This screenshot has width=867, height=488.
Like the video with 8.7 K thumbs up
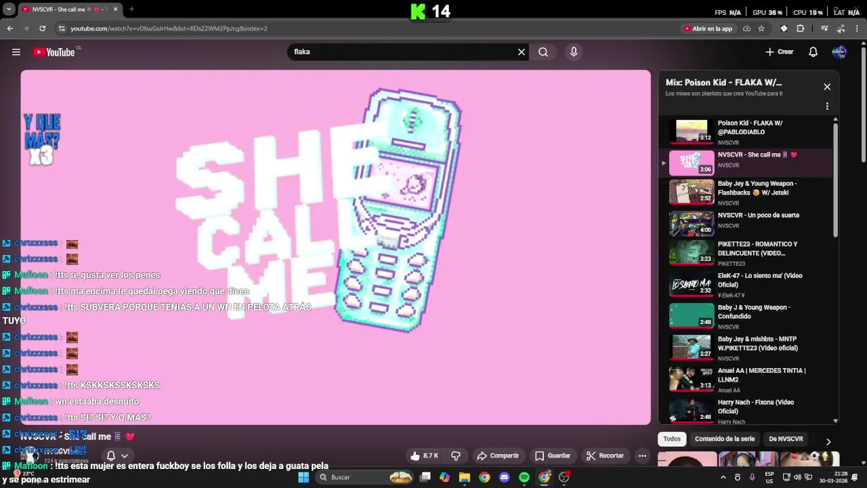(424, 456)
